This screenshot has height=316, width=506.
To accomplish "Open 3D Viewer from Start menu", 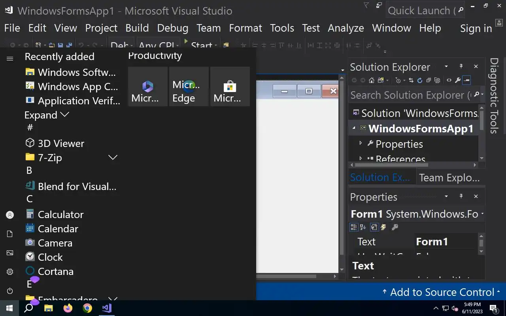I will [71, 143].
